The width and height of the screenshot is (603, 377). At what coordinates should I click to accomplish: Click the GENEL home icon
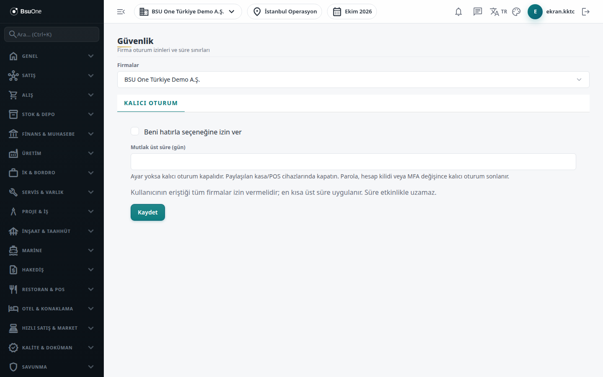click(x=13, y=56)
